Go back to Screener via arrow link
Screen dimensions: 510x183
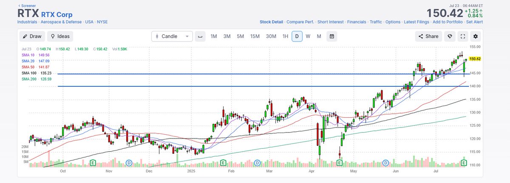(x=27, y=6)
